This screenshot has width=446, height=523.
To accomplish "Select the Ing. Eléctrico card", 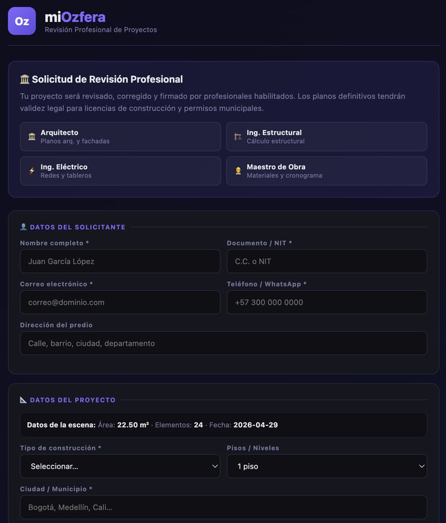I will coord(120,171).
